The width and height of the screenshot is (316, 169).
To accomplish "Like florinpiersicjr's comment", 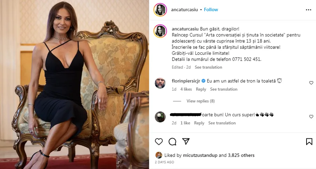I will (311, 83).
